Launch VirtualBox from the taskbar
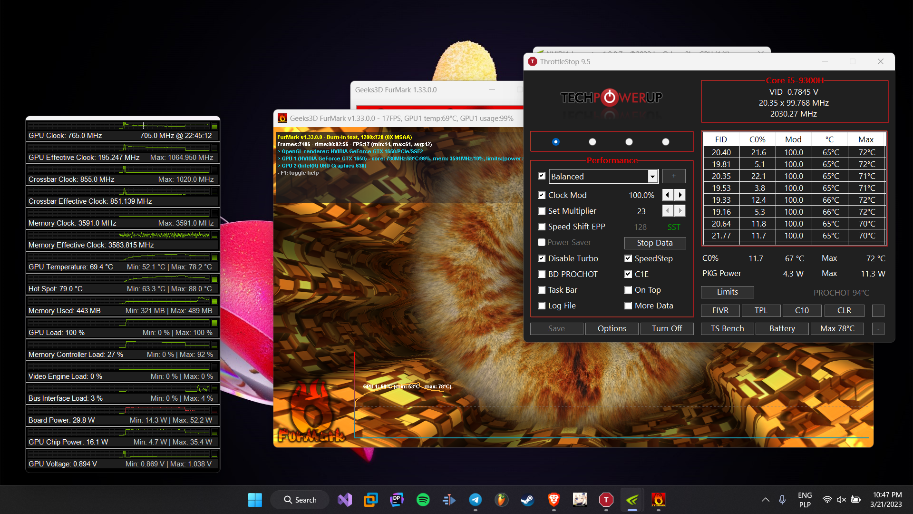This screenshot has height=514, width=913. coord(371,500)
